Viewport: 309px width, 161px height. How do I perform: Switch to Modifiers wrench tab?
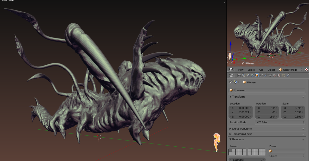(x=265, y=75)
